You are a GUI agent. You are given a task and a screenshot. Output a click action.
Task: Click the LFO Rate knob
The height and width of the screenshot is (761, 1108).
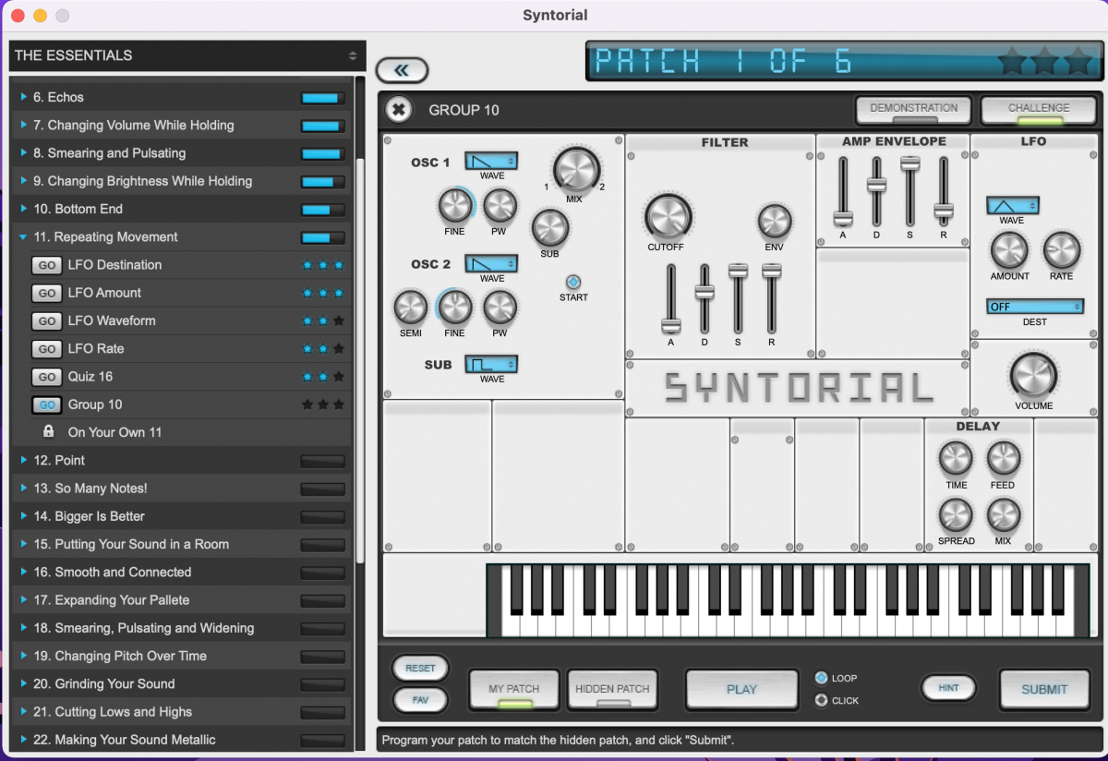1061,250
